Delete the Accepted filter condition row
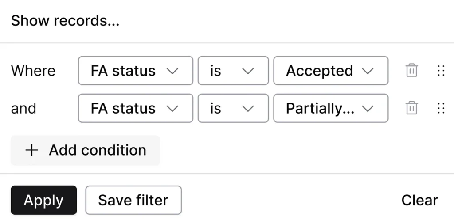454x224 pixels. tap(412, 71)
